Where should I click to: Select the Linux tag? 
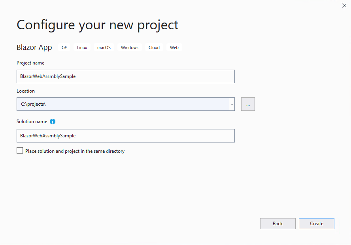click(x=82, y=47)
